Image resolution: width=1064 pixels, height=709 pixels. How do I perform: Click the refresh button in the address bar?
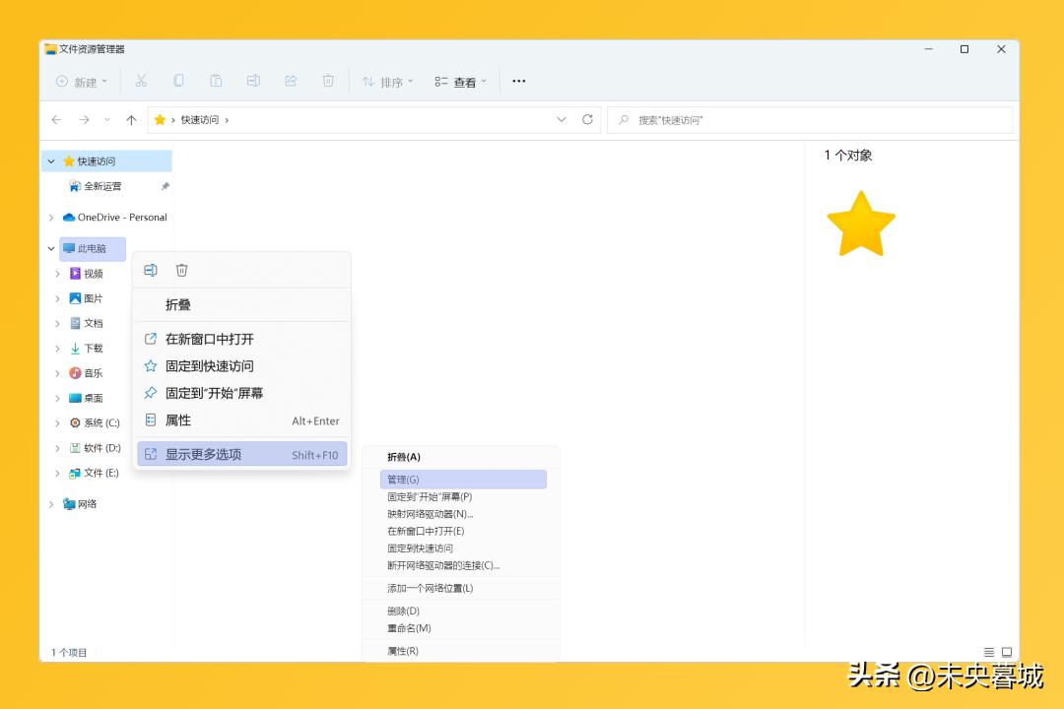coord(587,119)
